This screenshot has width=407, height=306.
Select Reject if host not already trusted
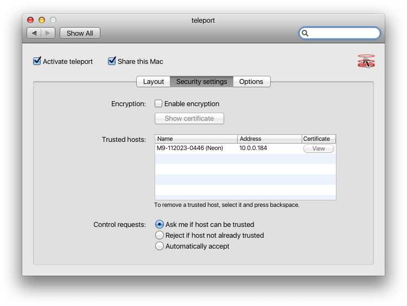160,235
